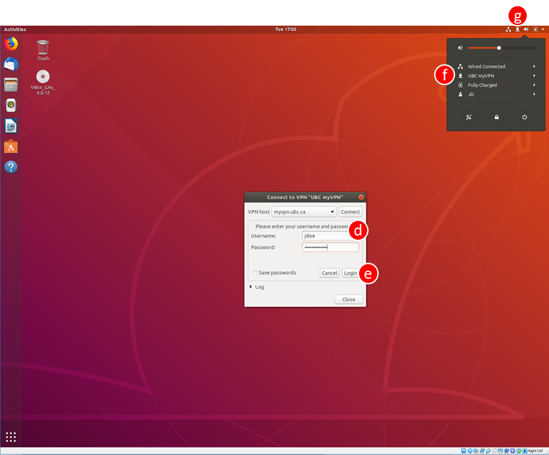Click the clock Tue 17:02
Screen dimensions: 549x455
pyautogui.click(x=286, y=29)
